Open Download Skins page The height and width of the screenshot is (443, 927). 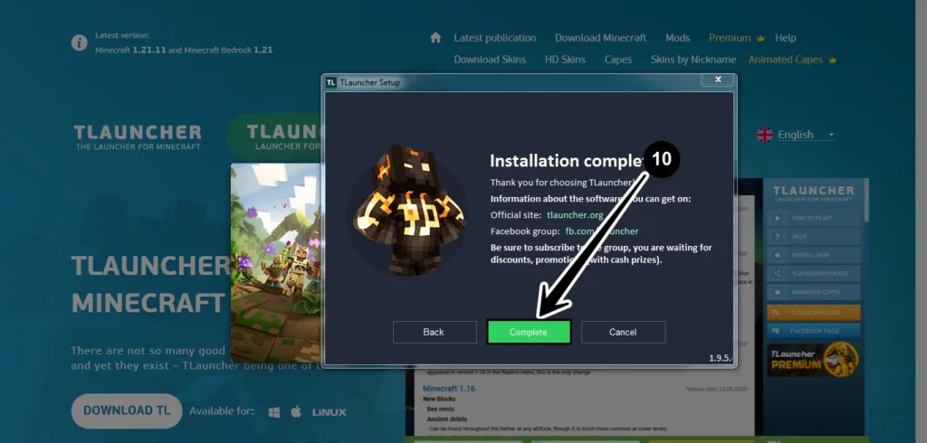[x=490, y=60]
